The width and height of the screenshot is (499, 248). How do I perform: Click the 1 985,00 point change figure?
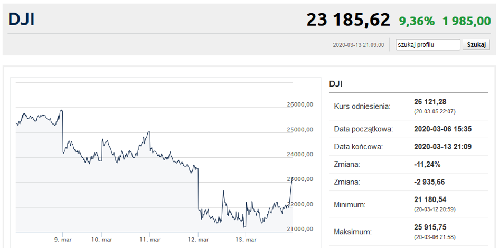pos(467,21)
